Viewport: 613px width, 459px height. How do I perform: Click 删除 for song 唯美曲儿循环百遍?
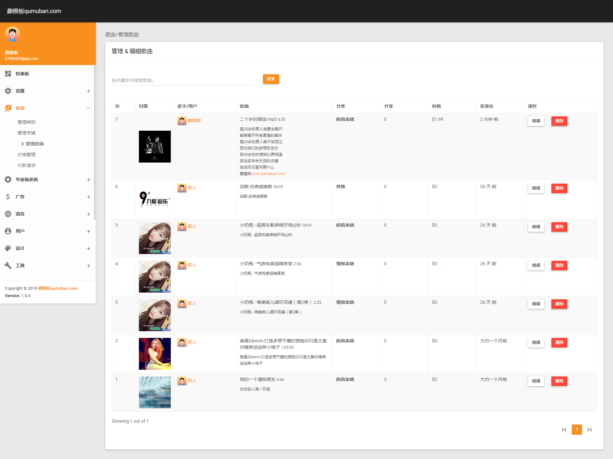coord(559,304)
